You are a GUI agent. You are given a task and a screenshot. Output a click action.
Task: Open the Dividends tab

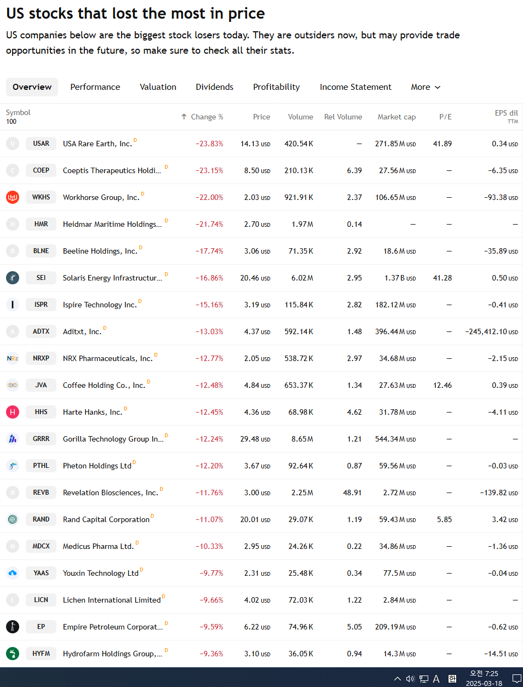215,87
